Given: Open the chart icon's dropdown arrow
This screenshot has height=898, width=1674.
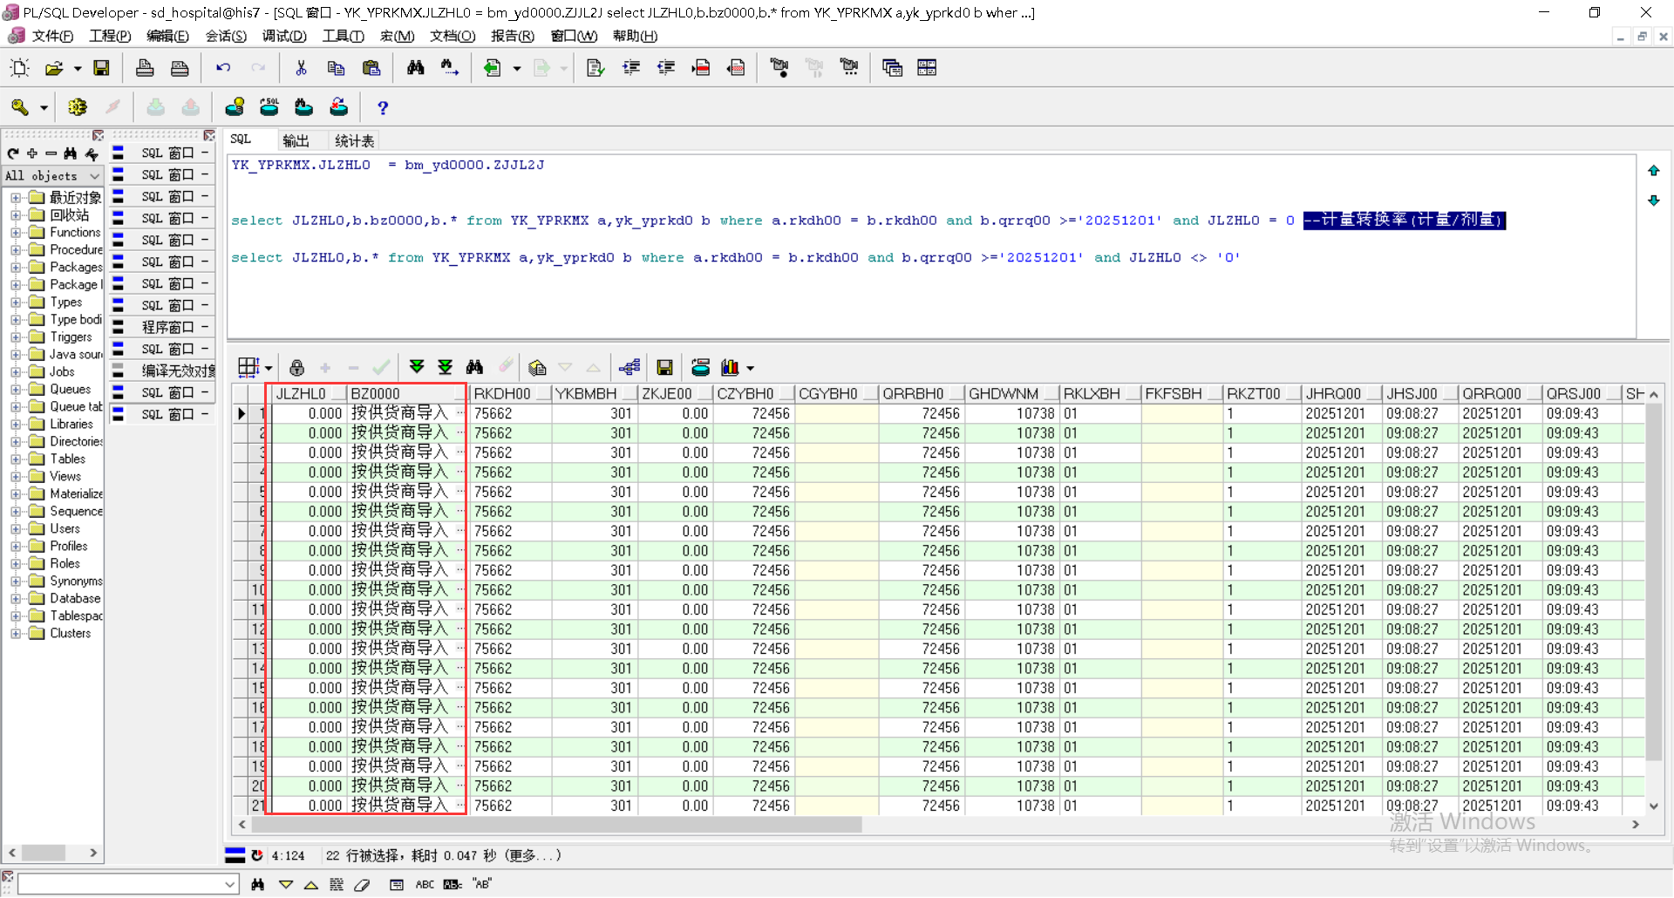Looking at the screenshot, I should (750, 368).
